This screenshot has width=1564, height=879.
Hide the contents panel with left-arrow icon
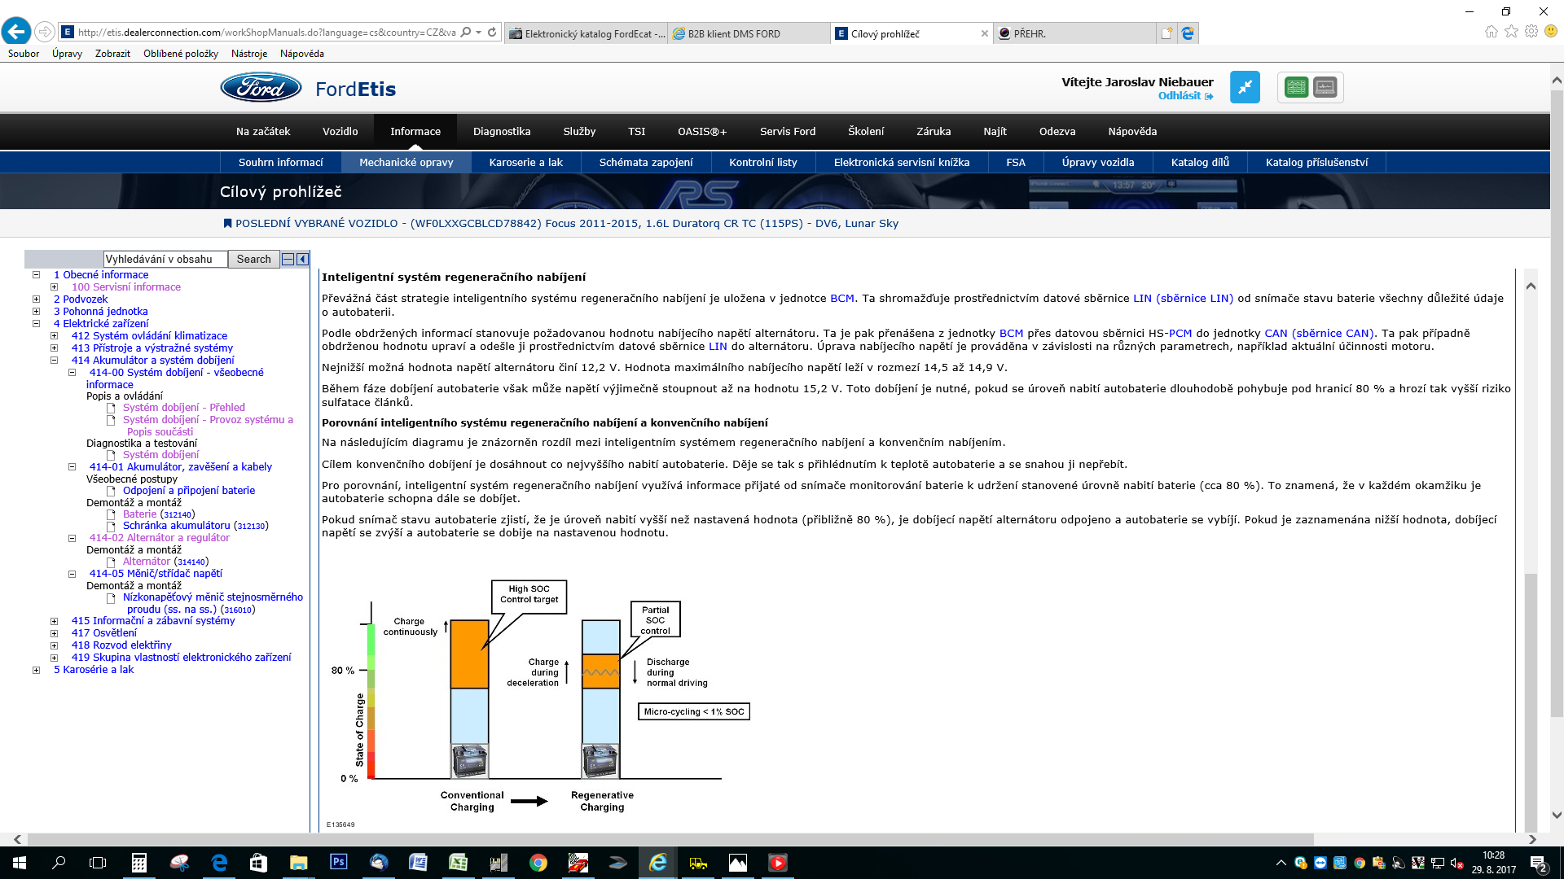pos(302,259)
